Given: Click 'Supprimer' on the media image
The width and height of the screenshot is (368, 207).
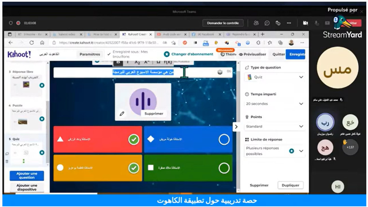Looking at the screenshot, I should [154, 114].
